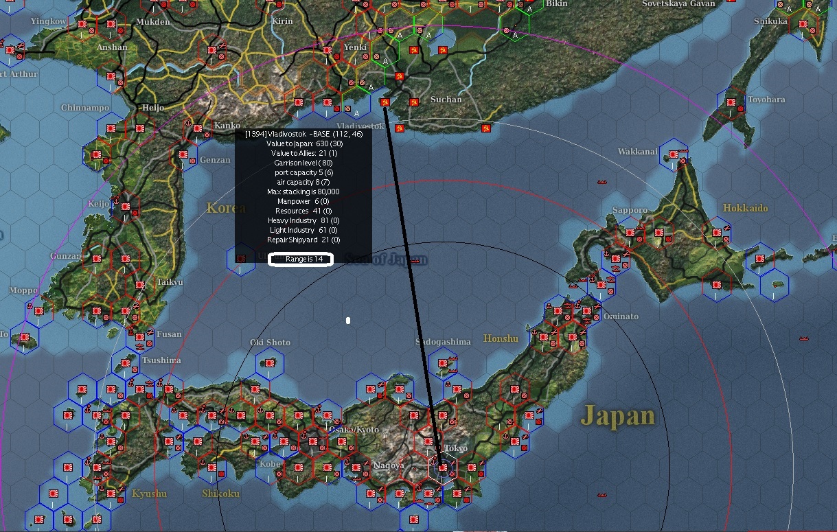Screen dimensions: 837x532
Task: Select the Japanese base flag left of Yenki
Action: point(328,50)
